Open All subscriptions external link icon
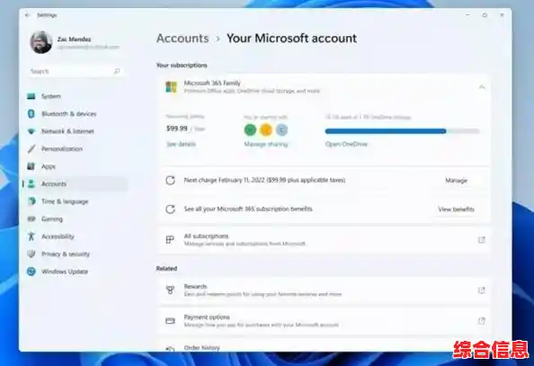This screenshot has width=534, height=366. click(x=482, y=240)
